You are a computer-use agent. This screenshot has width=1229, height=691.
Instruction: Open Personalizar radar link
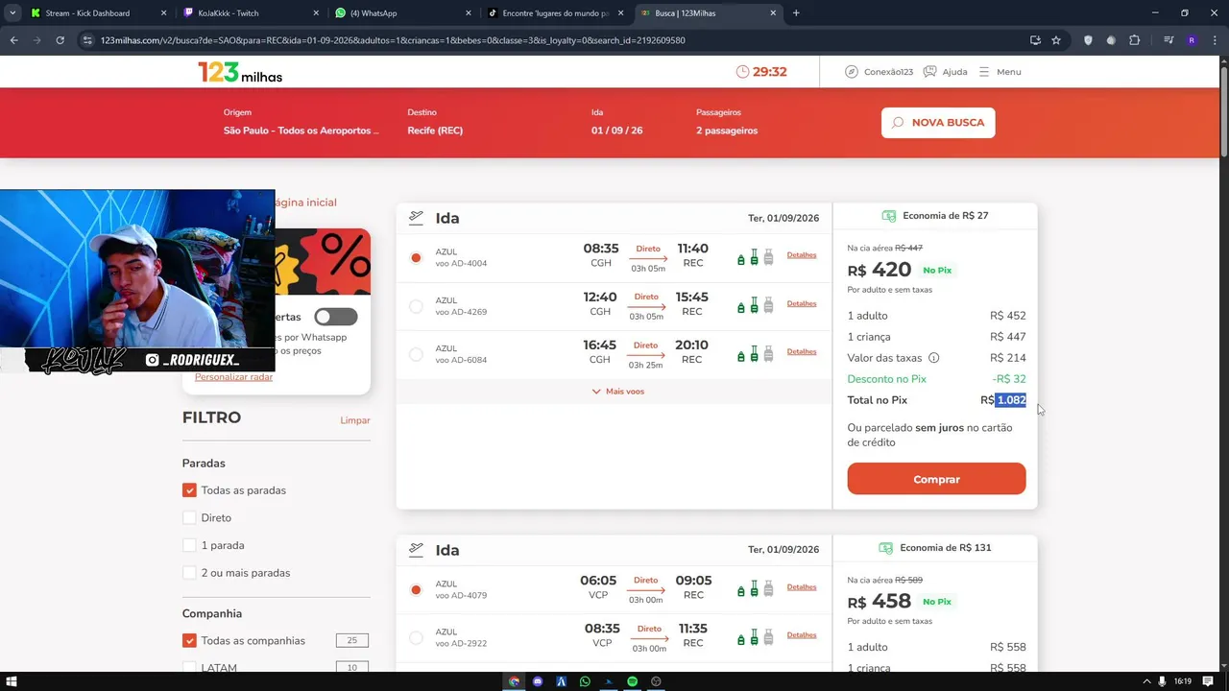click(233, 377)
